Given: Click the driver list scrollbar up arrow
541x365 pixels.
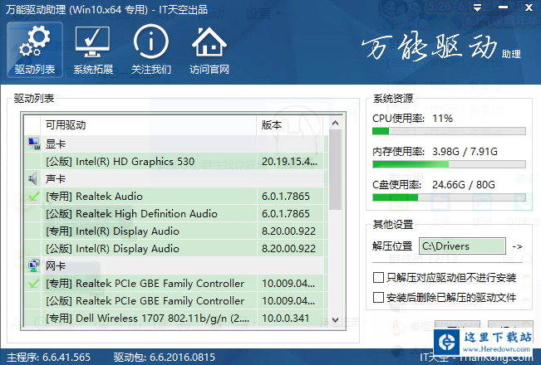Looking at the screenshot, I should coord(335,123).
